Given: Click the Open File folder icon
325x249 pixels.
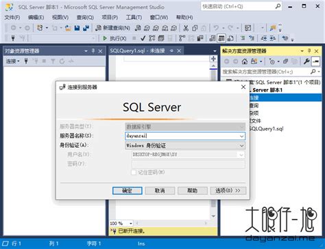Looking at the screenshot, I should (x=68, y=28).
